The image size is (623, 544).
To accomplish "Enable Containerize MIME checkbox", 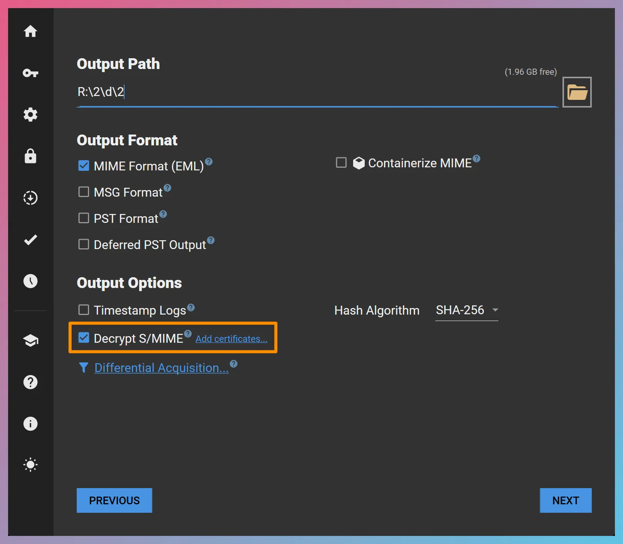I will (341, 163).
